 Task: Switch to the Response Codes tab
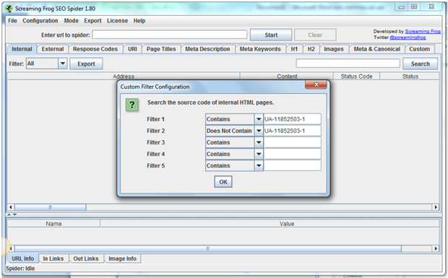[x=95, y=49]
